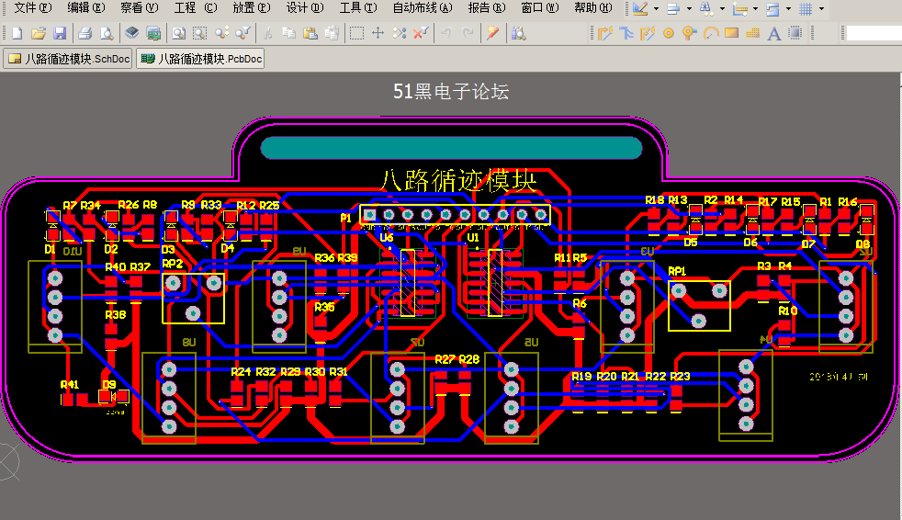Switch to 八路循迹模块.PcbDoc tab
Screen dimensions: 902x520
click(x=200, y=59)
